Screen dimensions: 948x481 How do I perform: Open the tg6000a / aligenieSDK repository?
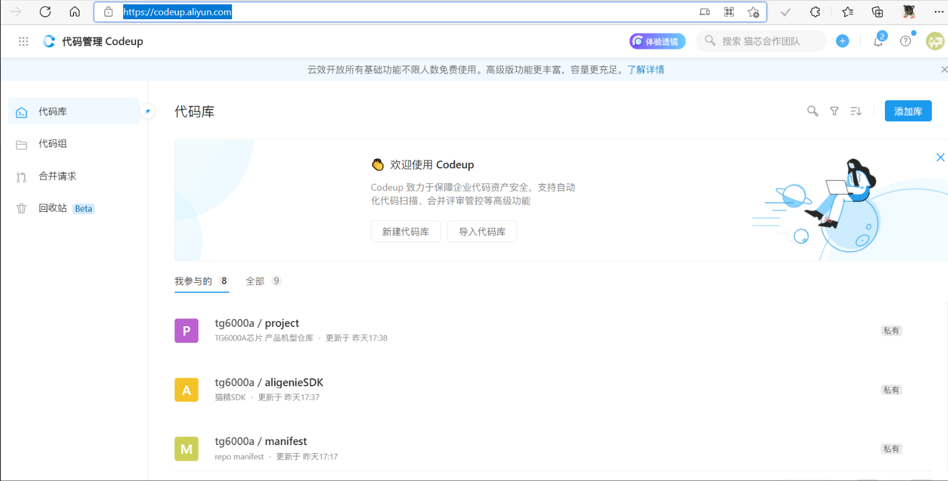(269, 382)
